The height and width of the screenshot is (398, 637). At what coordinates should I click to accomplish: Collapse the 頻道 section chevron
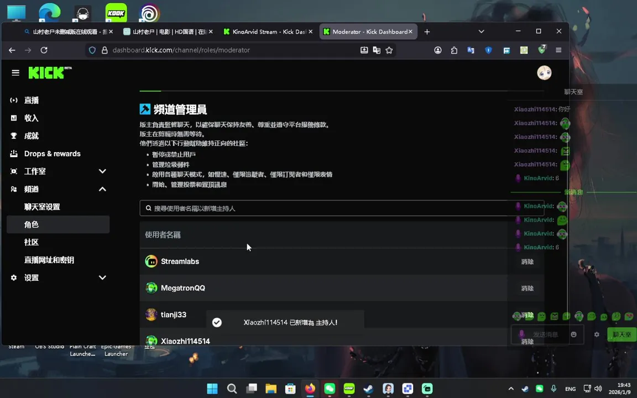pyautogui.click(x=102, y=189)
